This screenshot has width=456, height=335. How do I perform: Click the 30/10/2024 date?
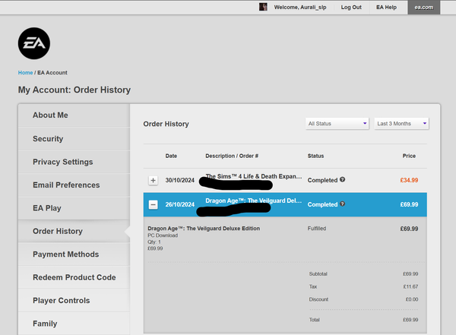click(x=179, y=180)
